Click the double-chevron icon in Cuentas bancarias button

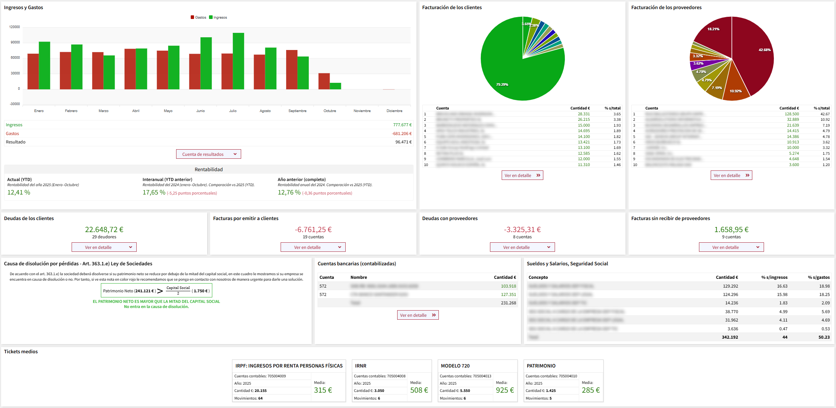[434, 315]
